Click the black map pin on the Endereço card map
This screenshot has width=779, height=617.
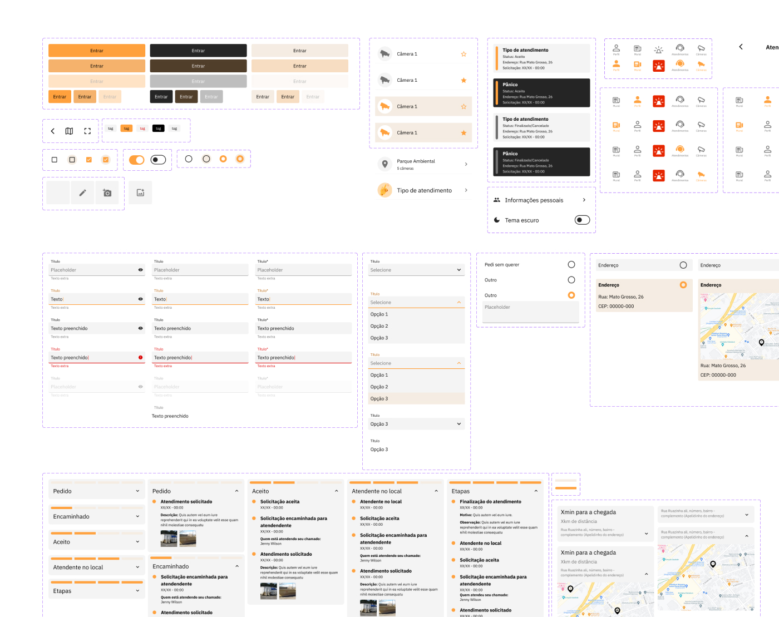pyautogui.click(x=762, y=343)
